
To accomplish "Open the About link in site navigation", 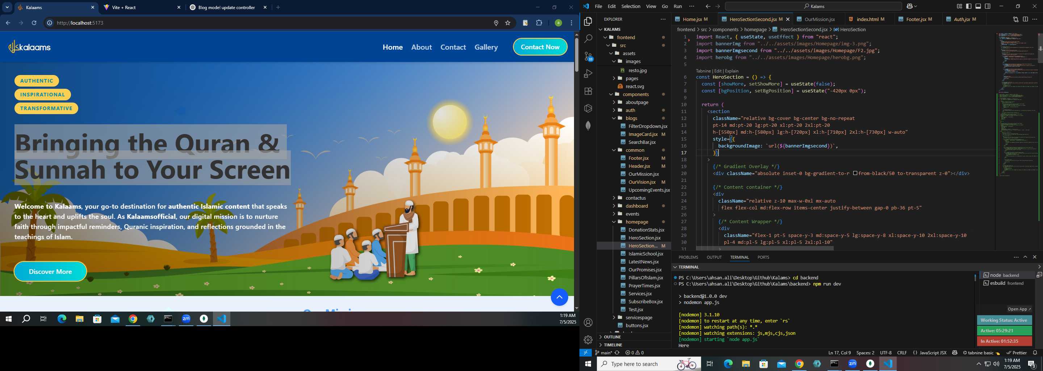I will coord(422,47).
